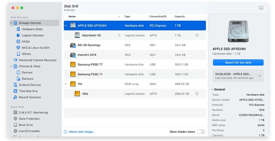Image resolution: width=275 pixels, height=141 pixels.
Task: Click the BSD name value disk0
Action: tap(261, 125)
